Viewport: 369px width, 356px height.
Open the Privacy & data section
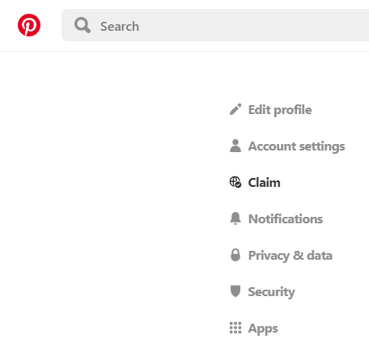(x=291, y=256)
